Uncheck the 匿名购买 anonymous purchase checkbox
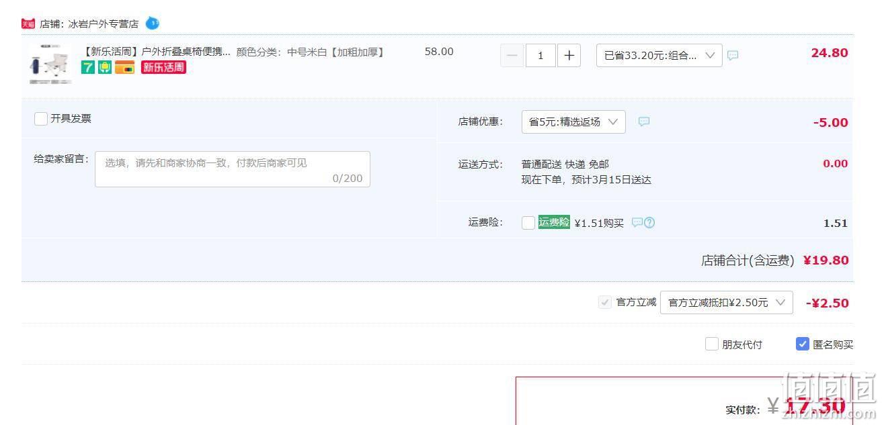The height and width of the screenshot is (425, 882). (803, 344)
